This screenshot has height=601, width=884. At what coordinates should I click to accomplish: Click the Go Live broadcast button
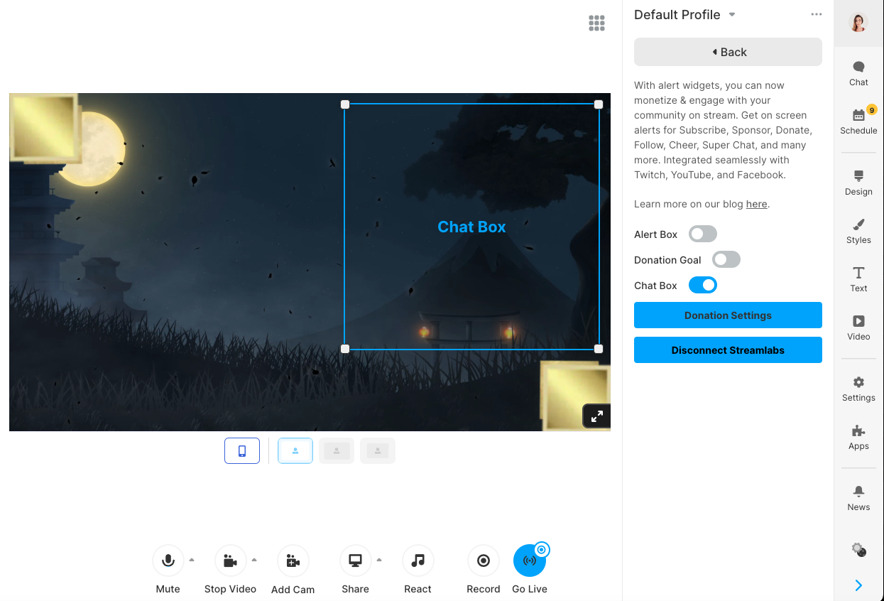click(x=530, y=561)
